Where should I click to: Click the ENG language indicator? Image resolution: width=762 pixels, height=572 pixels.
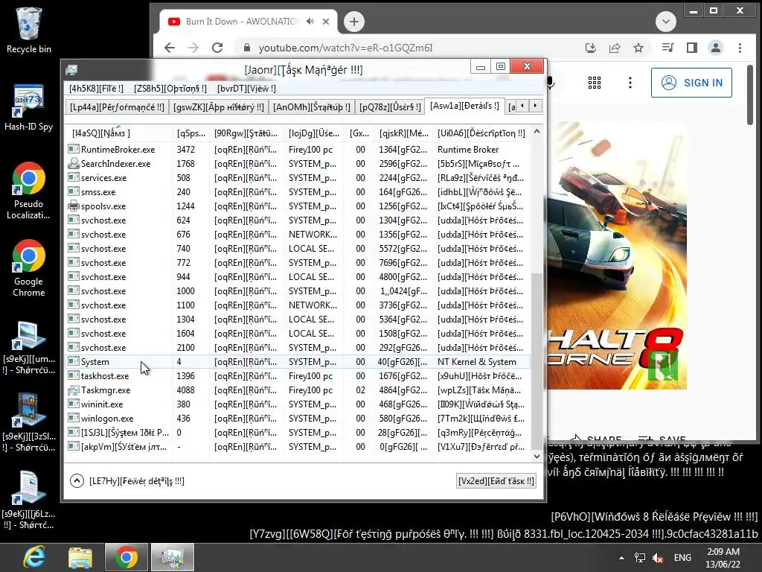coord(682,558)
